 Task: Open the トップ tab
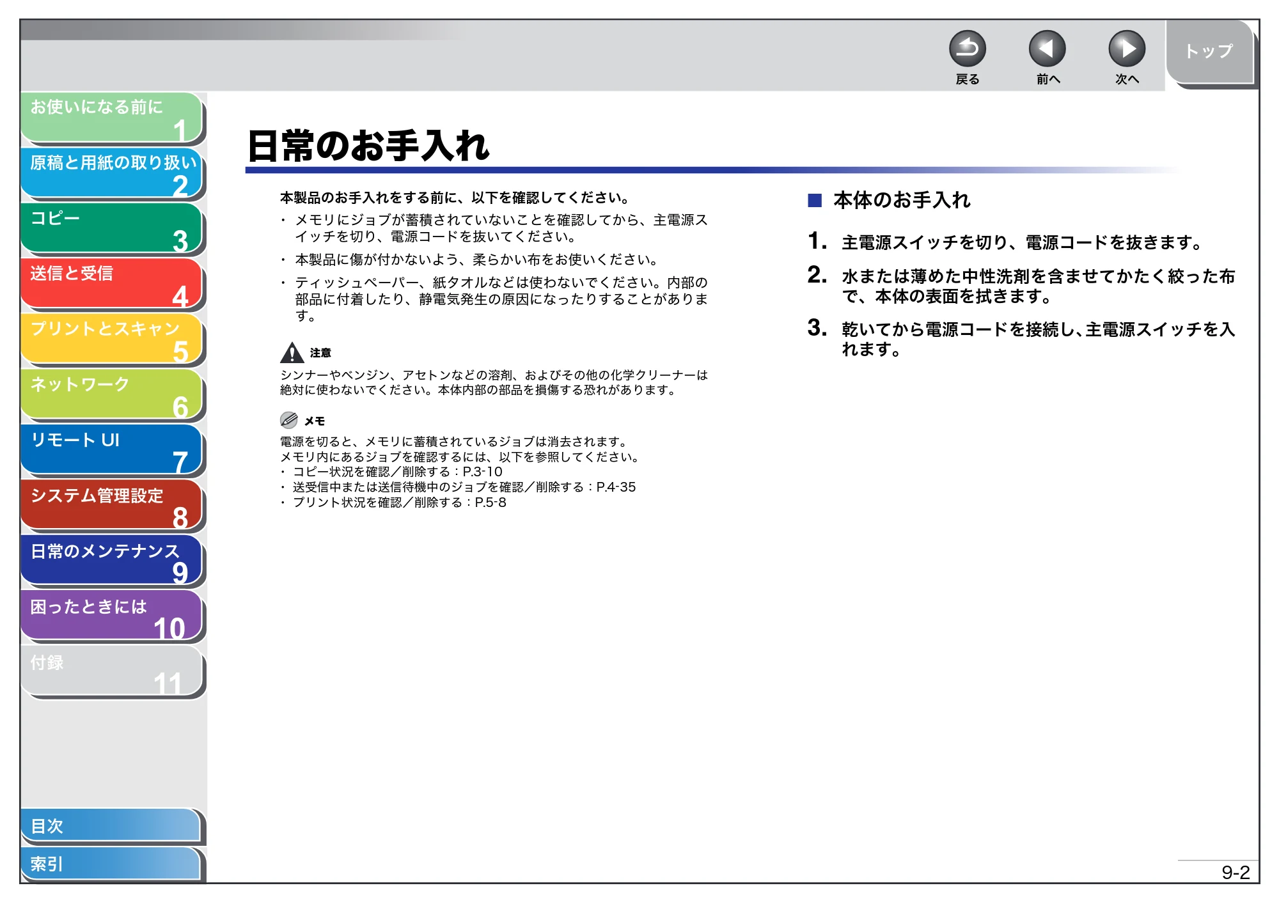[x=1209, y=51]
